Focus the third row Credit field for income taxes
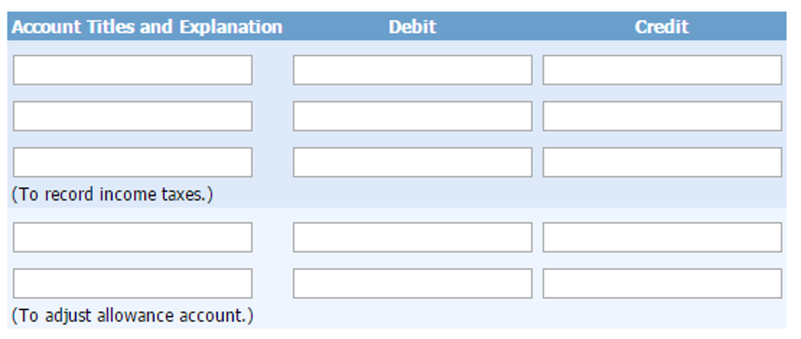 [x=662, y=162]
